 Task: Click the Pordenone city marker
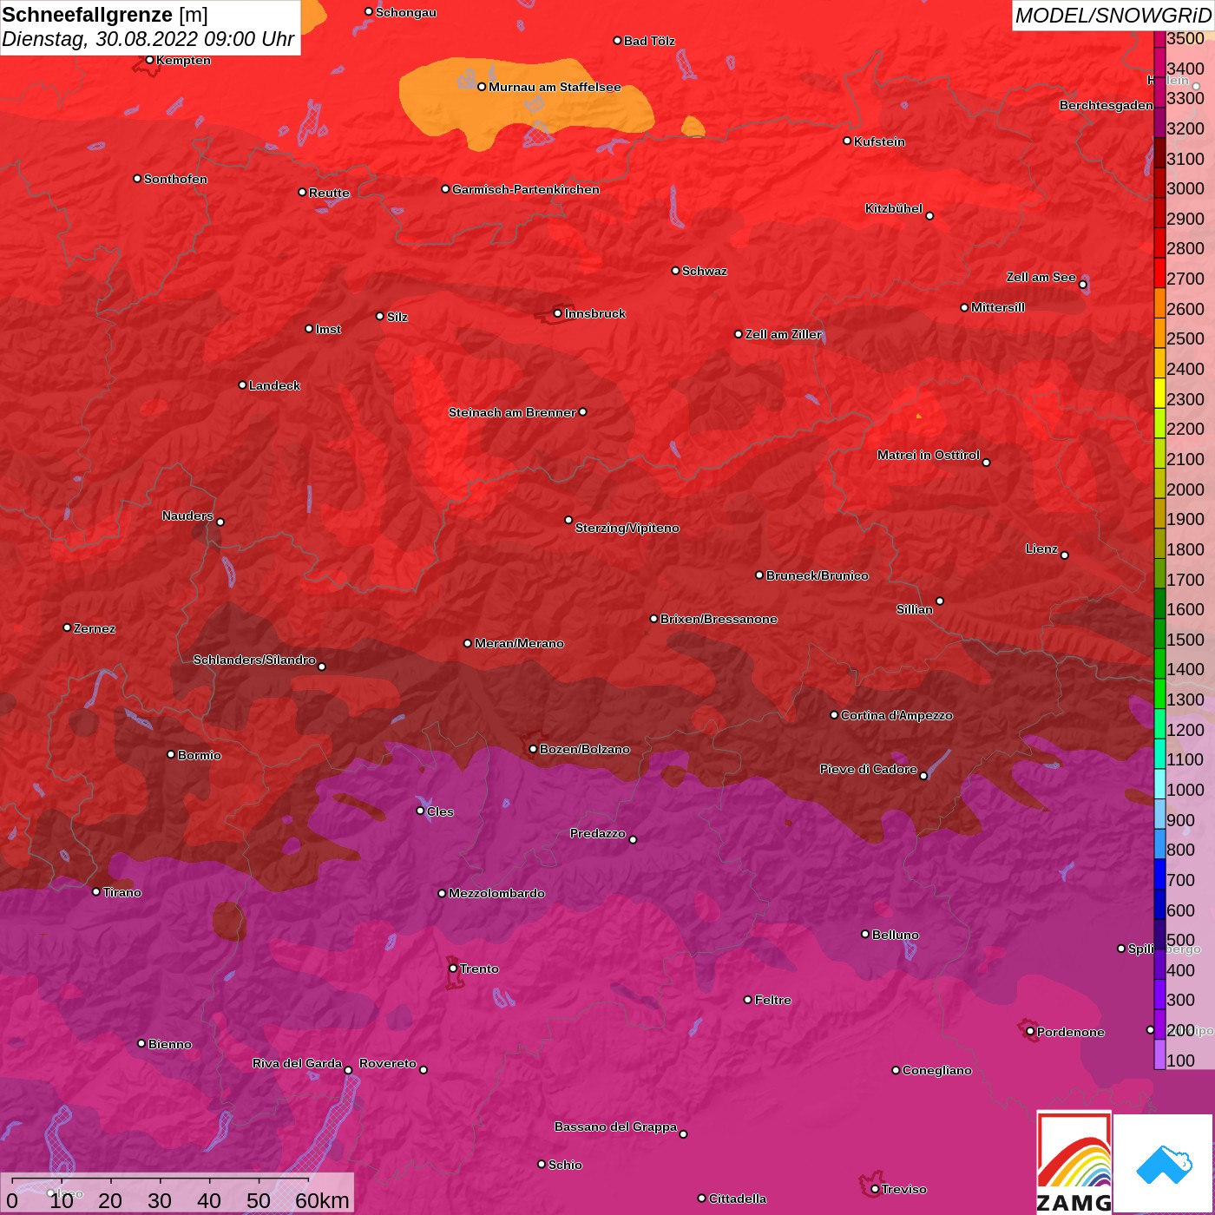tap(1030, 1032)
